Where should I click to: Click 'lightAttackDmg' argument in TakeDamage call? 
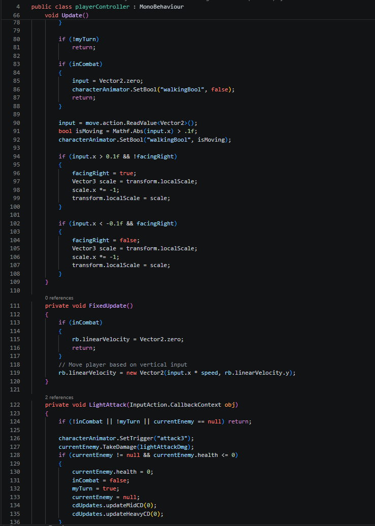point(163,447)
